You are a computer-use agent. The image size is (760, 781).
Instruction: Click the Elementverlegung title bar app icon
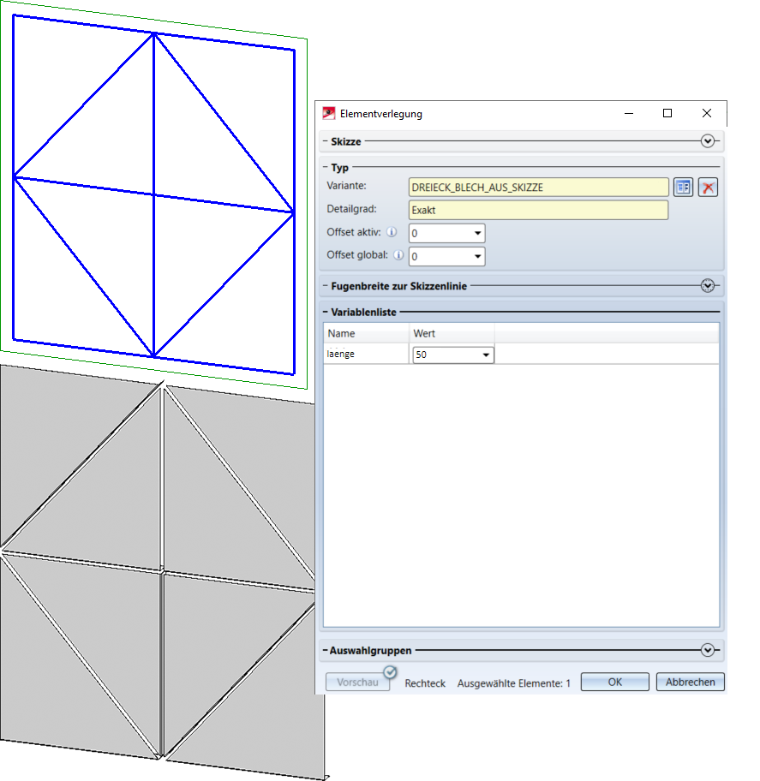pyautogui.click(x=328, y=113)
